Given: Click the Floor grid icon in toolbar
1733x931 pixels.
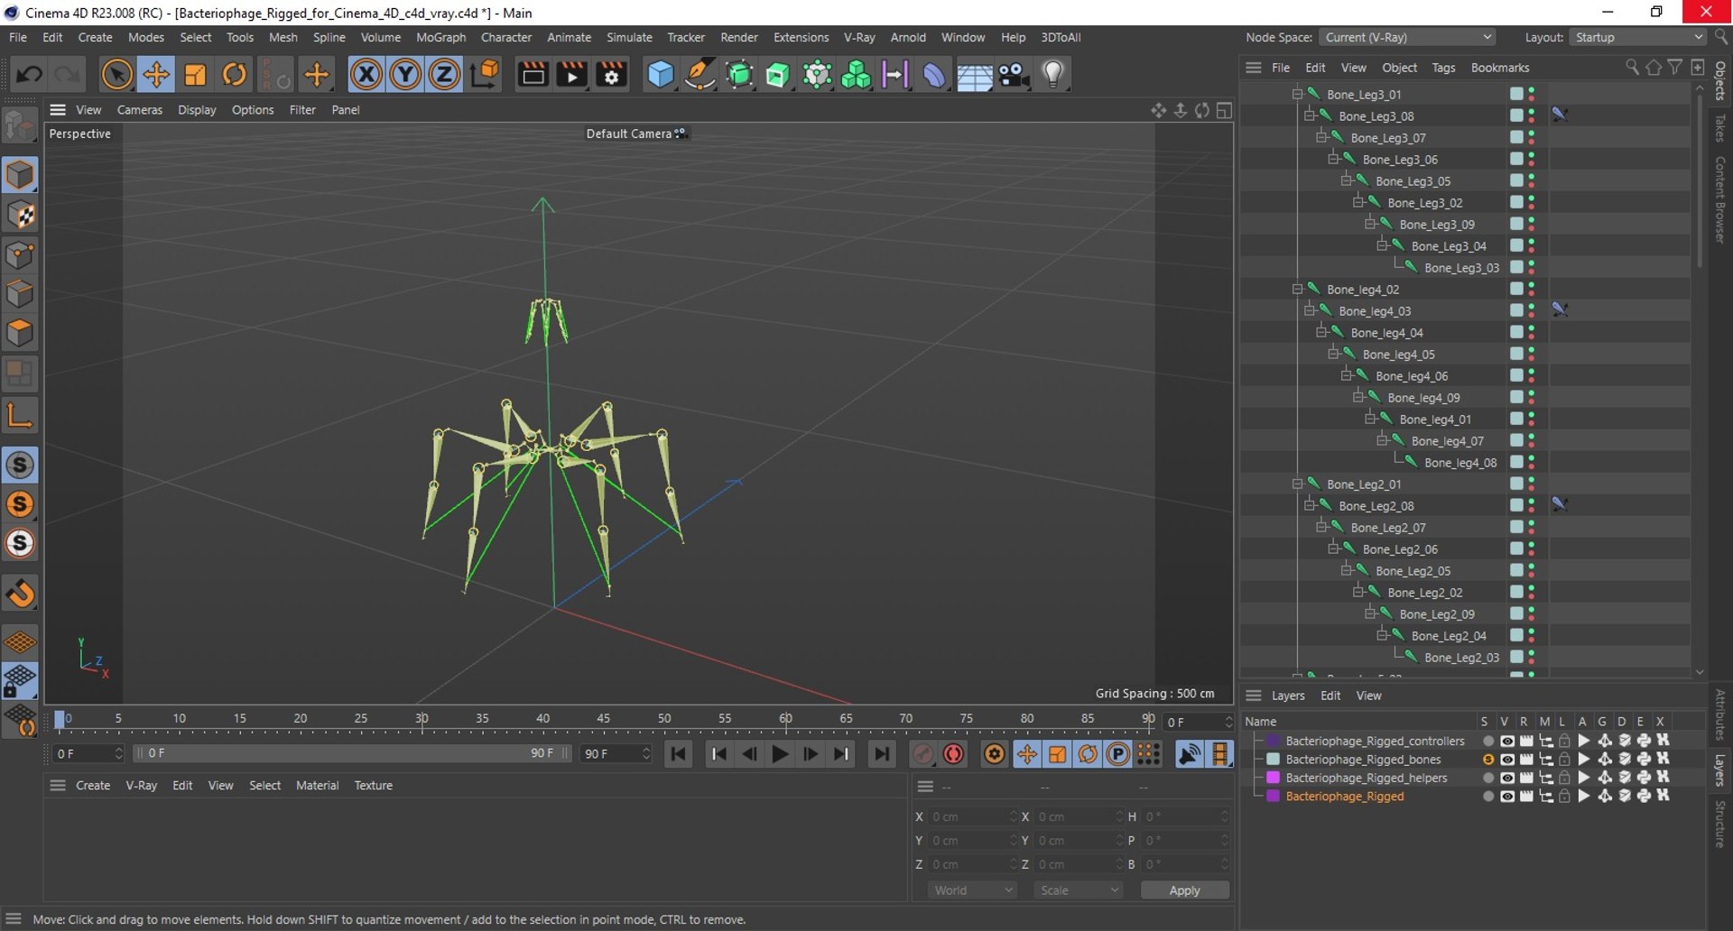Looking at the screenshot, I should [974, 76].
